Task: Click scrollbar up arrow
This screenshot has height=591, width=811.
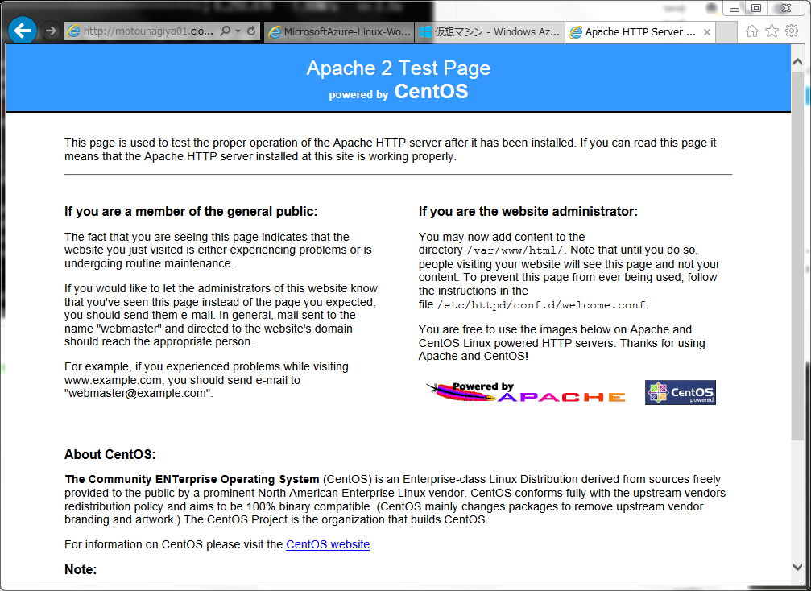Action: point(797,61)
